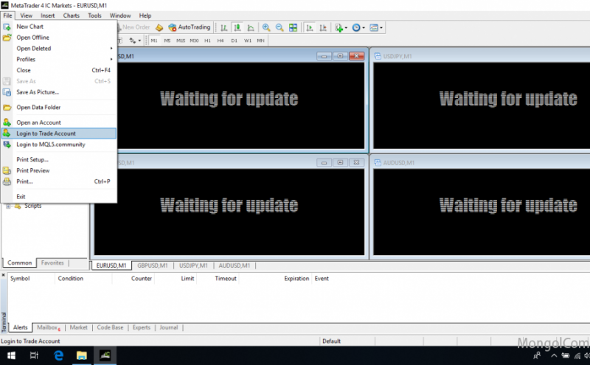The image size is (590, 365).
Task: Open the Mailbox terminal tab
Action: point(48,327)
